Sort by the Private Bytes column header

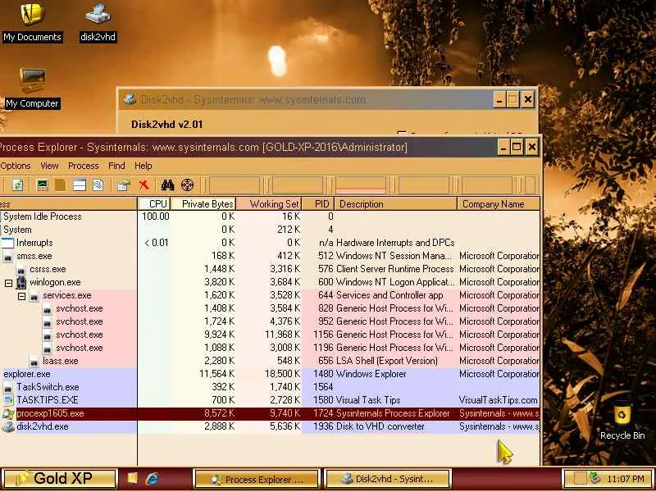pyautogui.click(x=203, y=203)
